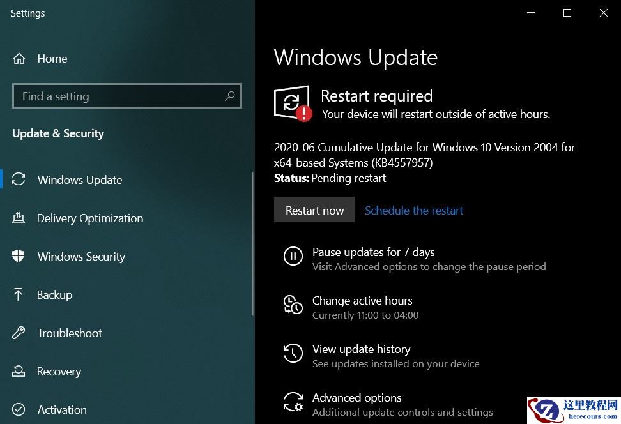Screen dimensions: 621x424
Task: Select the Windows Update refresh icon
Action: (x=19, y=179)
